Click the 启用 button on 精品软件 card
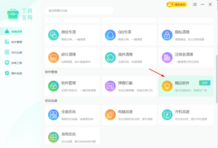Screen dimensions: 218x148 pos(205,83)
